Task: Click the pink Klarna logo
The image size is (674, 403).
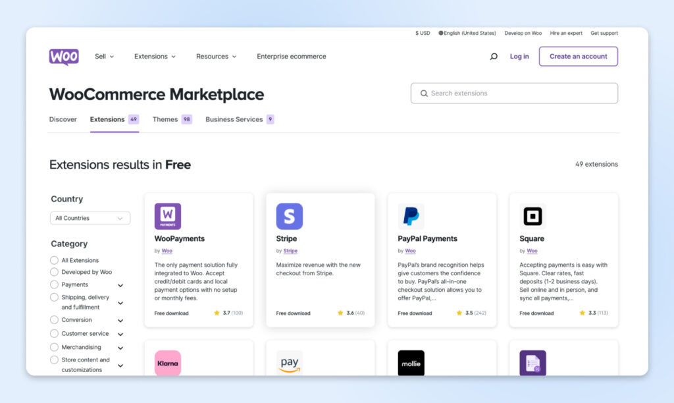Action: (x=167, y=363)
